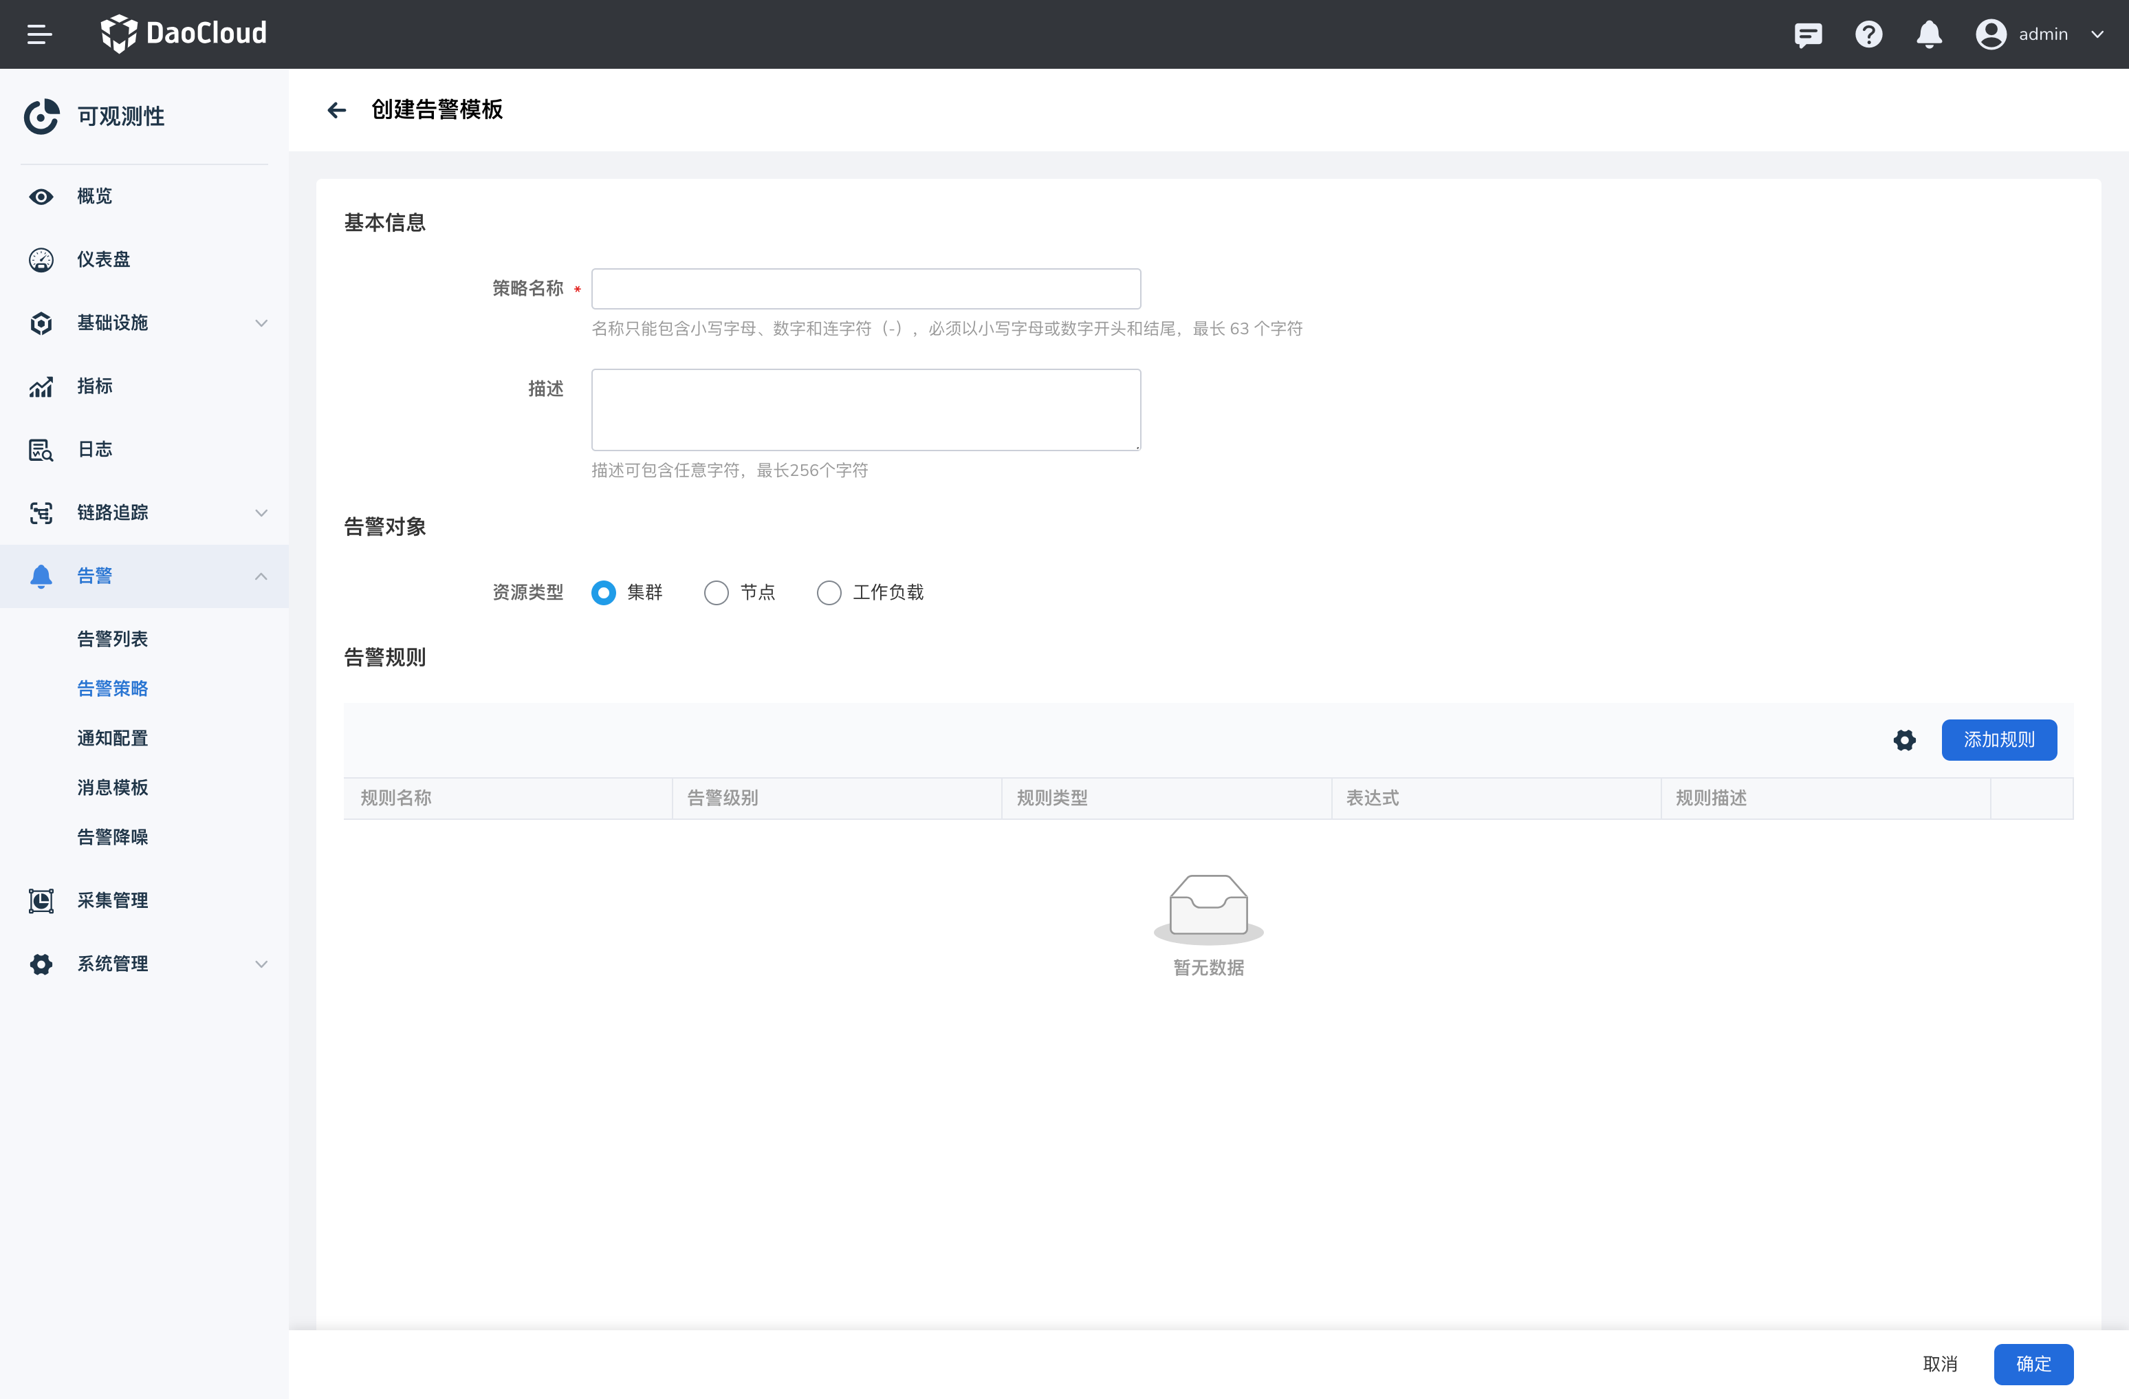Click the 仪表盘 dashboard icon
This screenshot has height=1399, width=2129.
click(x=41, y=259)
